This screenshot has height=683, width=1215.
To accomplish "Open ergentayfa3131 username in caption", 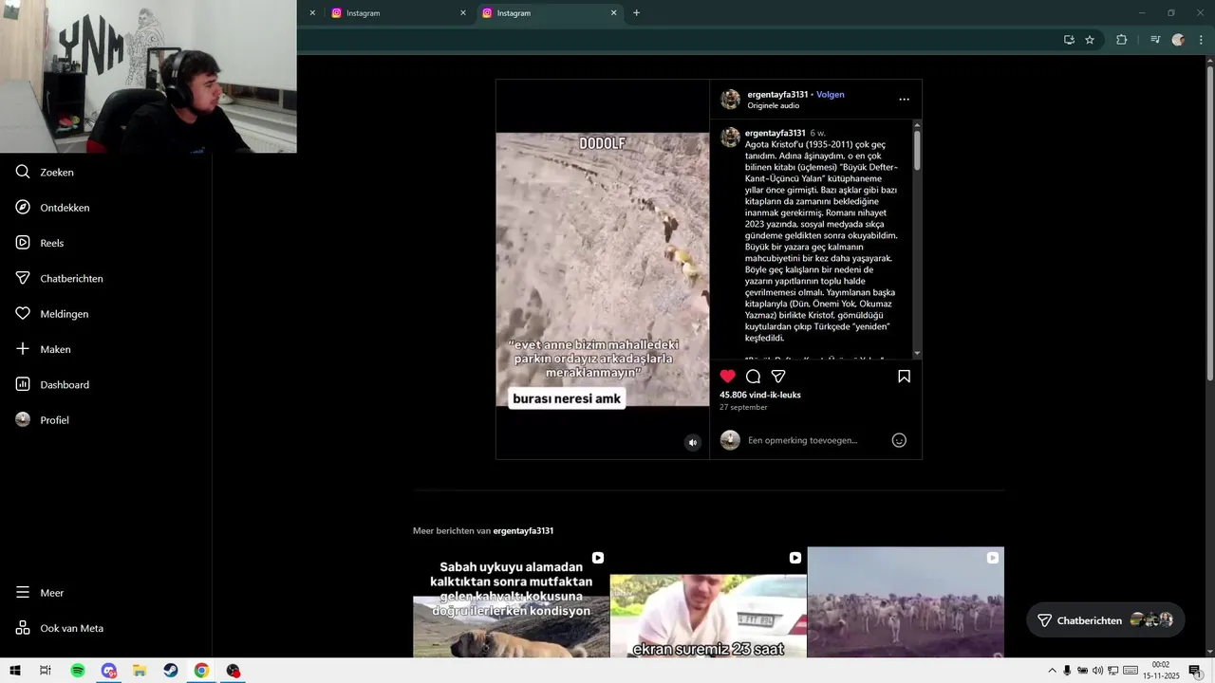I will click(775, 133).
